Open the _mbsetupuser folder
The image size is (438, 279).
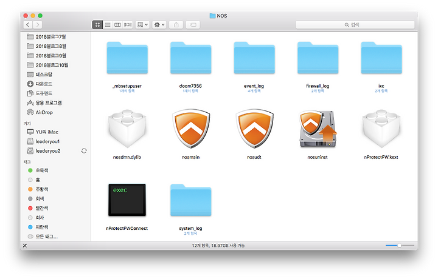[127, 58]
